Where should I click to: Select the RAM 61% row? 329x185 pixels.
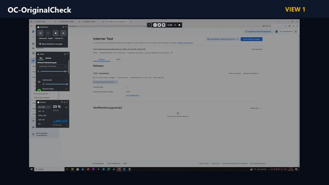(44, 120)
